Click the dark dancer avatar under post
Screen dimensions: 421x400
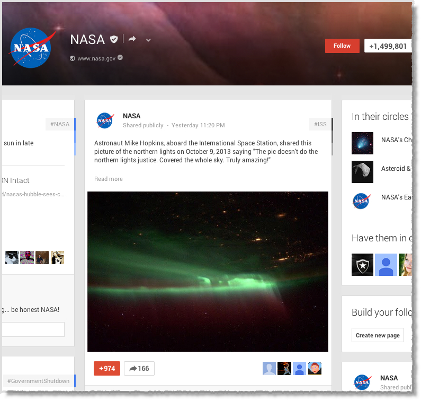point(284,368)
